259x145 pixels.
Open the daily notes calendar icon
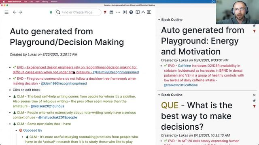click(112, 12)
